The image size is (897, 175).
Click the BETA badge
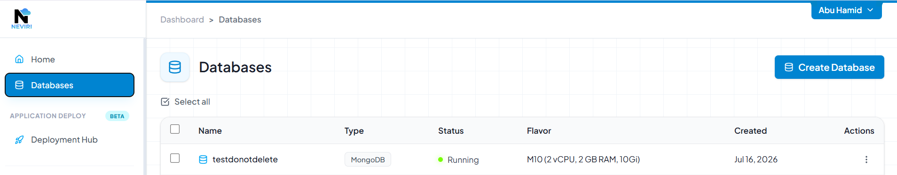pyautogui.click(x=117, y=116)
